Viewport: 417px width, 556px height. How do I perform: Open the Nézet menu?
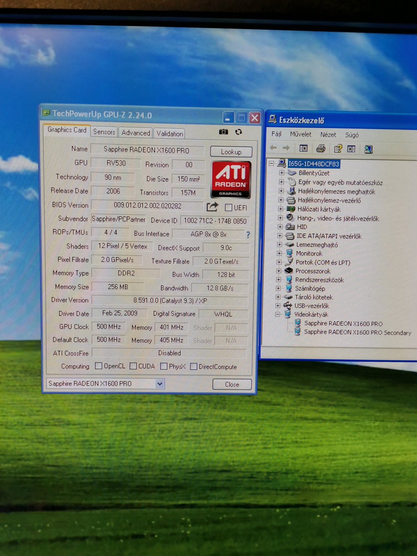[328, 134]
